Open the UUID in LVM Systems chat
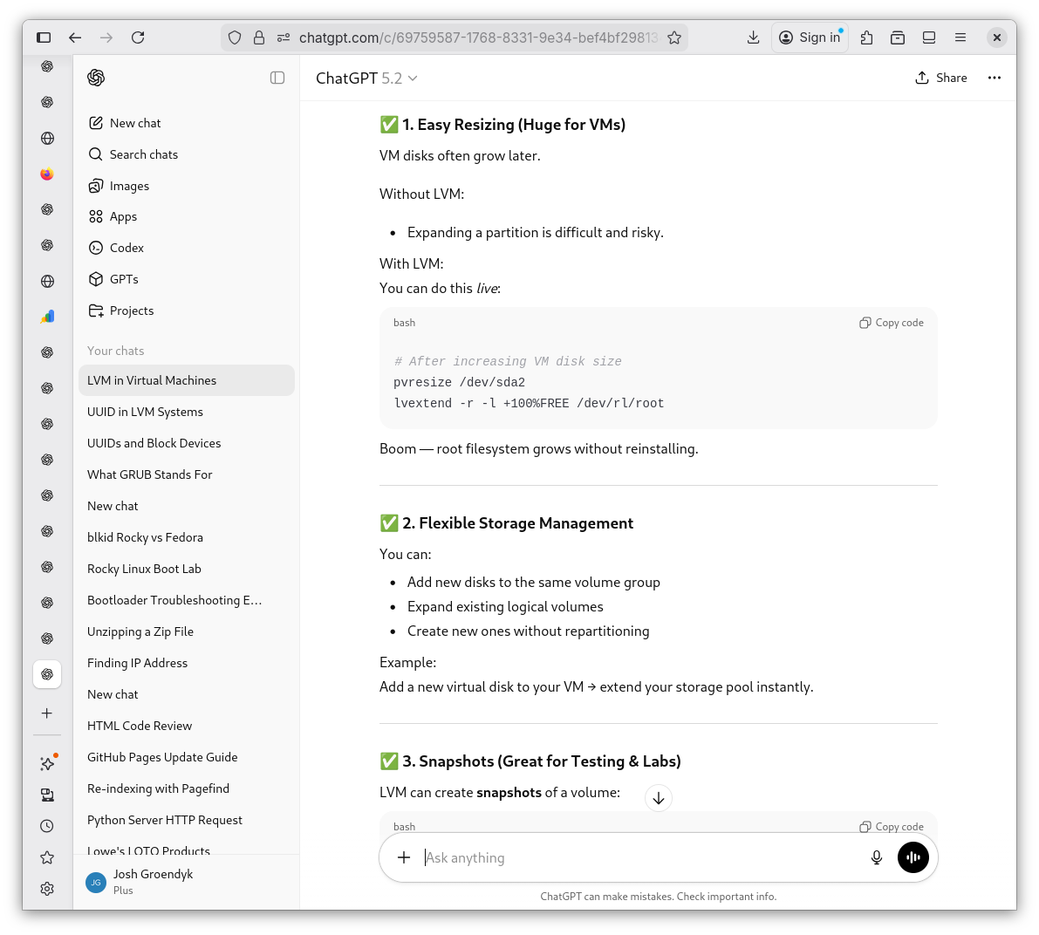 pyautogui.click(x=145, y=412)
